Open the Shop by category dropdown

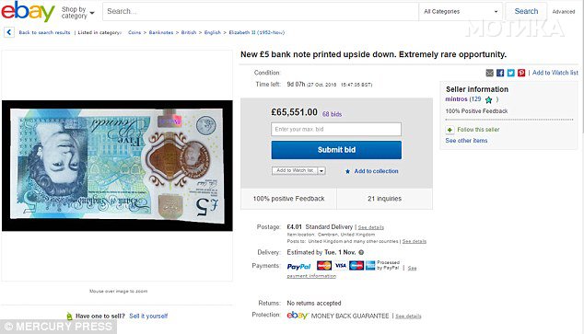pyautogui.click(x=77, y=13)
